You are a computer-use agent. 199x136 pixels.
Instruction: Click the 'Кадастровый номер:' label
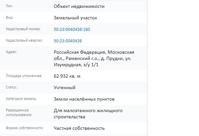click(x=23, y=29)
